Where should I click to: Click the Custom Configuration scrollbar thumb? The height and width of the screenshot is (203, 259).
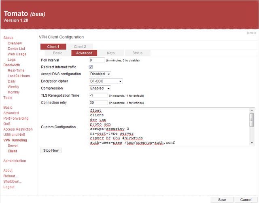tap(252, 120)
